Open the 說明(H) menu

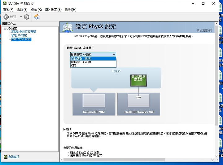[x=71, y=10]
